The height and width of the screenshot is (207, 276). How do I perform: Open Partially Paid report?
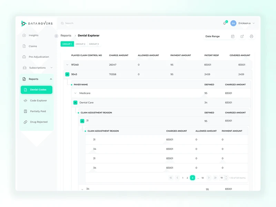coord(38,111)
